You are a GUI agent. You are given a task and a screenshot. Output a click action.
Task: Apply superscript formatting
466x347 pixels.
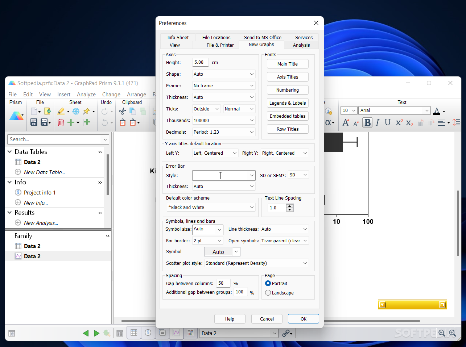399,122
